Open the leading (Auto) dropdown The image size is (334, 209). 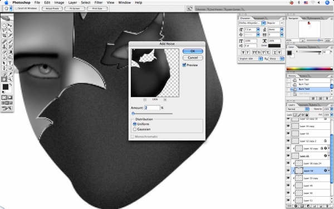tap(282, 30)
